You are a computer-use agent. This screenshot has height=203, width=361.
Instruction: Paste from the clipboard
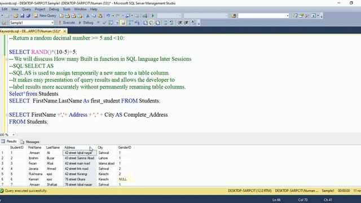click(x=100, y=16)
